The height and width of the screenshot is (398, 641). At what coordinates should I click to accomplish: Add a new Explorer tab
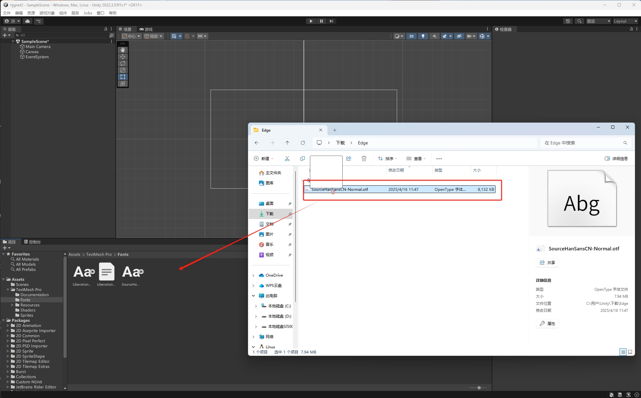point(335,130)
